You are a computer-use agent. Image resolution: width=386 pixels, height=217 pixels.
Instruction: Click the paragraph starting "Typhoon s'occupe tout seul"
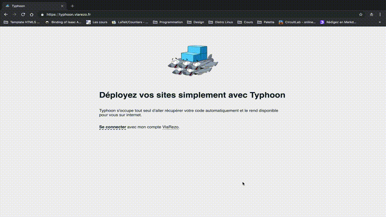pos(188,113)
